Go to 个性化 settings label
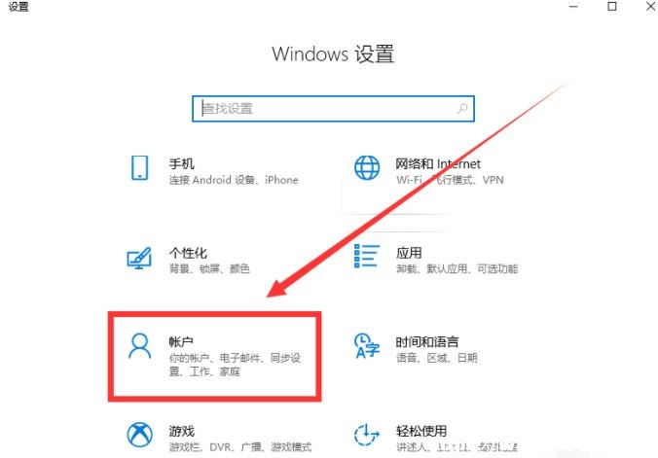658x458 pixels. 188,253
